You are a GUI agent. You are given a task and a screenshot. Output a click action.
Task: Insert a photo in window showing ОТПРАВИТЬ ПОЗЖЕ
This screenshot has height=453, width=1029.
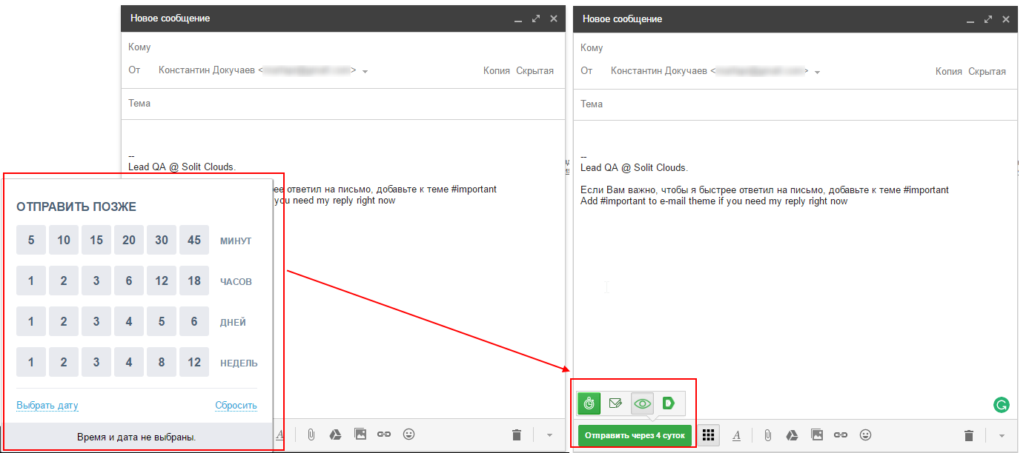click(360, 434)
